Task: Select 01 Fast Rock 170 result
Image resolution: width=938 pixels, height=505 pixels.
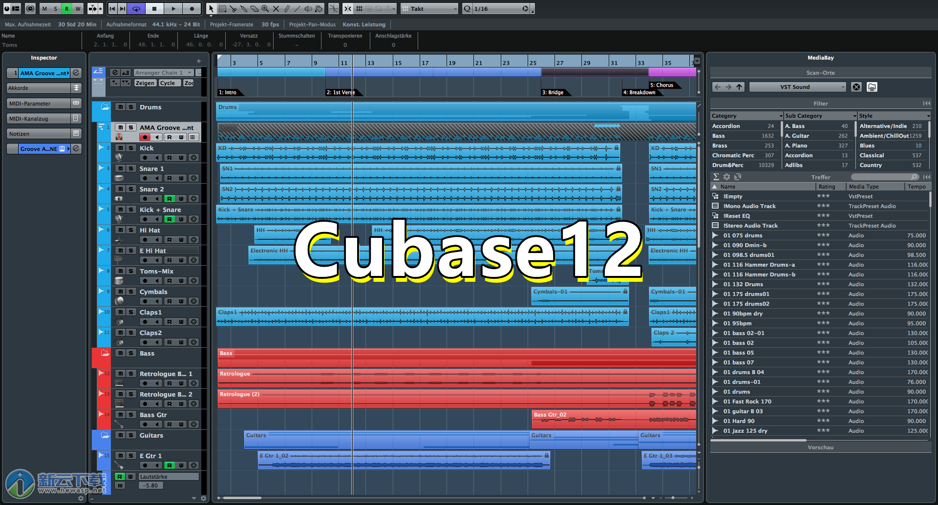Action: [x=820, y=401]
